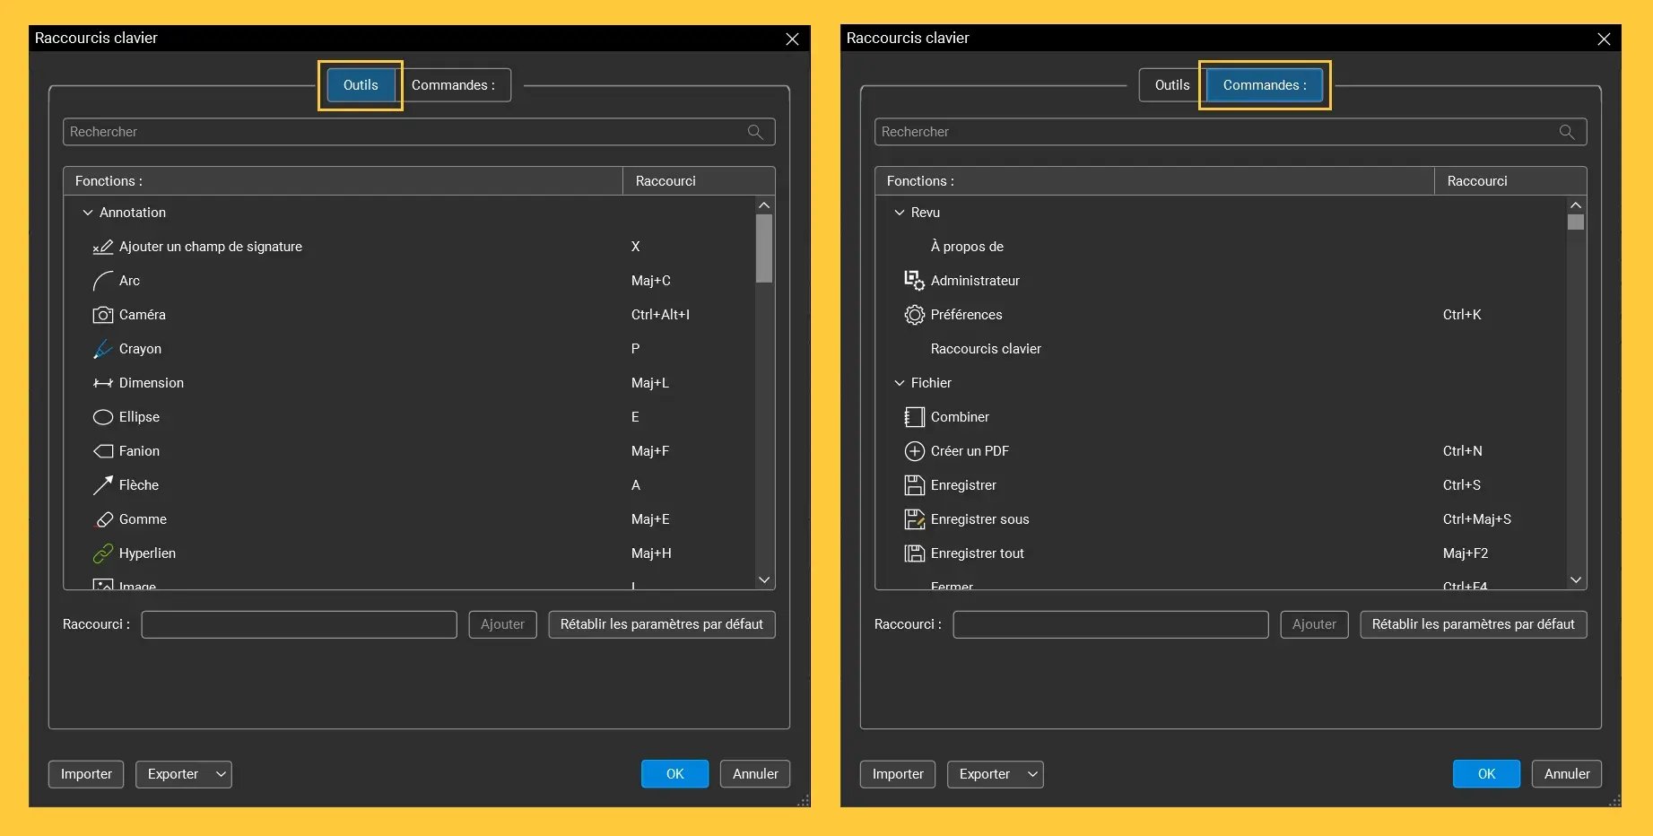1653x836 pixels.
Task: Click Rétablir les paramètres par défaut
Action: [661, 624]
